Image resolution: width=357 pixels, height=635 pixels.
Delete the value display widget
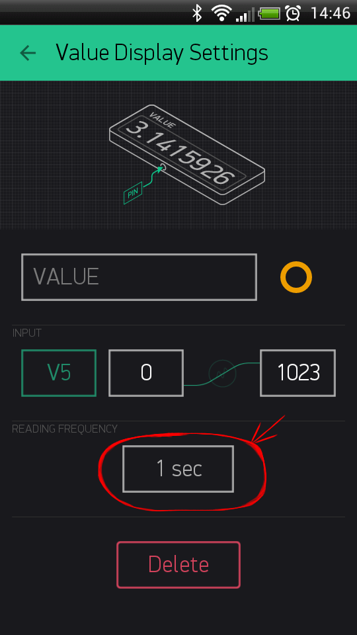point(178,564)
